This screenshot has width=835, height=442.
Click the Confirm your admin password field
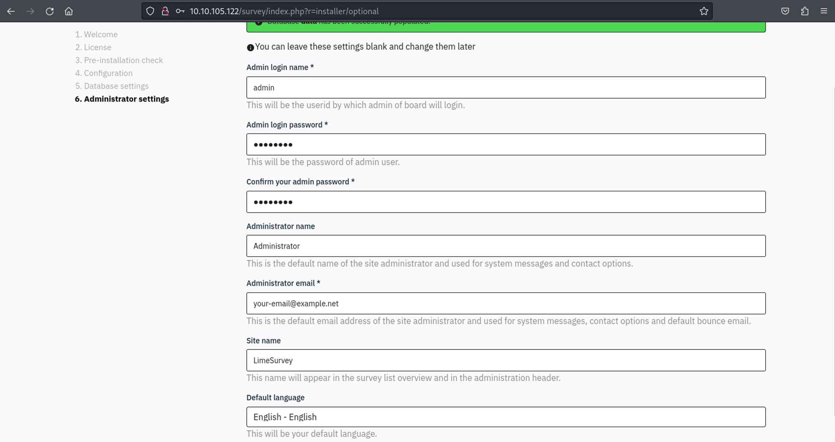click(506, 202)
